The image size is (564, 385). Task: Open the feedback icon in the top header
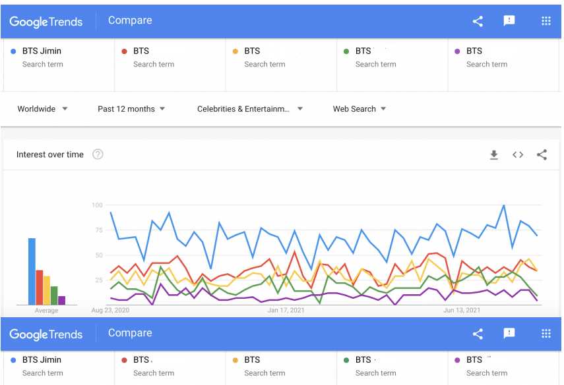tap(509, 21)
